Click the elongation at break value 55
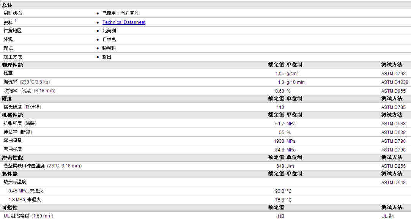 282,132
